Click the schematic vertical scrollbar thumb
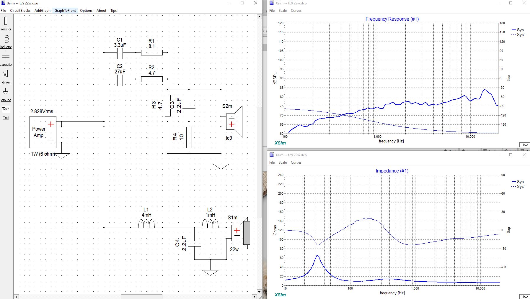Image resolution: width=530 pixels, height=299 pixels. 259,162
